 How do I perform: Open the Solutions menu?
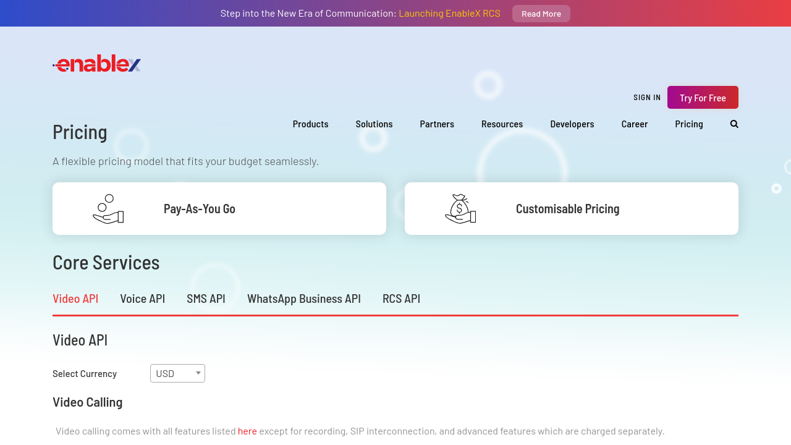click(x=374, y=124)
